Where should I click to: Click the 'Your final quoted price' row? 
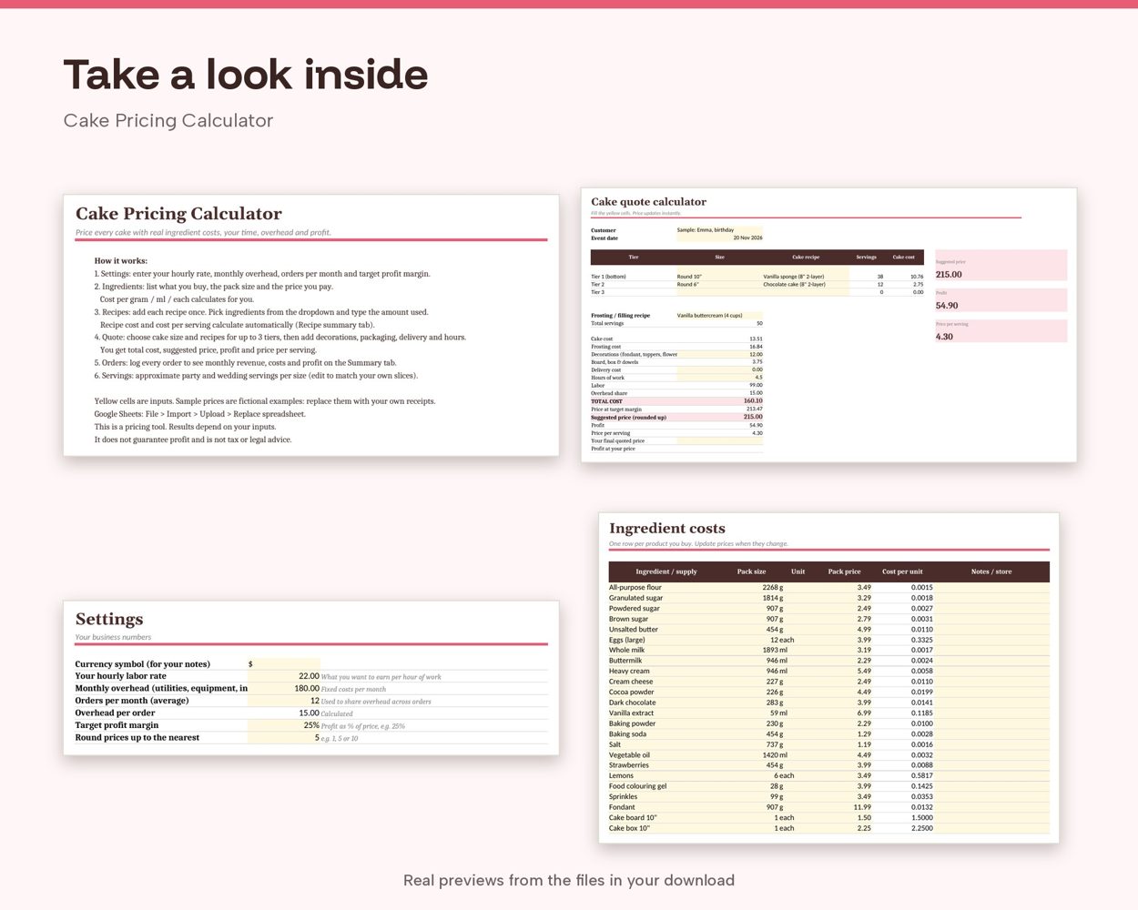tap(676, 441)
